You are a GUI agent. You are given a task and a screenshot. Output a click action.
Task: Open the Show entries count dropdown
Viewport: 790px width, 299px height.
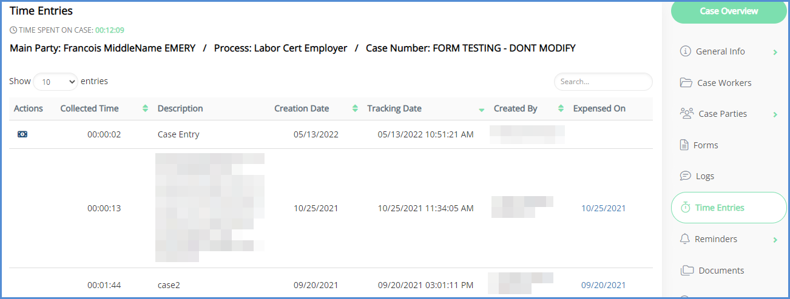(55, 82)
